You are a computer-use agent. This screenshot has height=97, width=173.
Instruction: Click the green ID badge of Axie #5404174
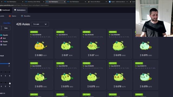point(139,63)
